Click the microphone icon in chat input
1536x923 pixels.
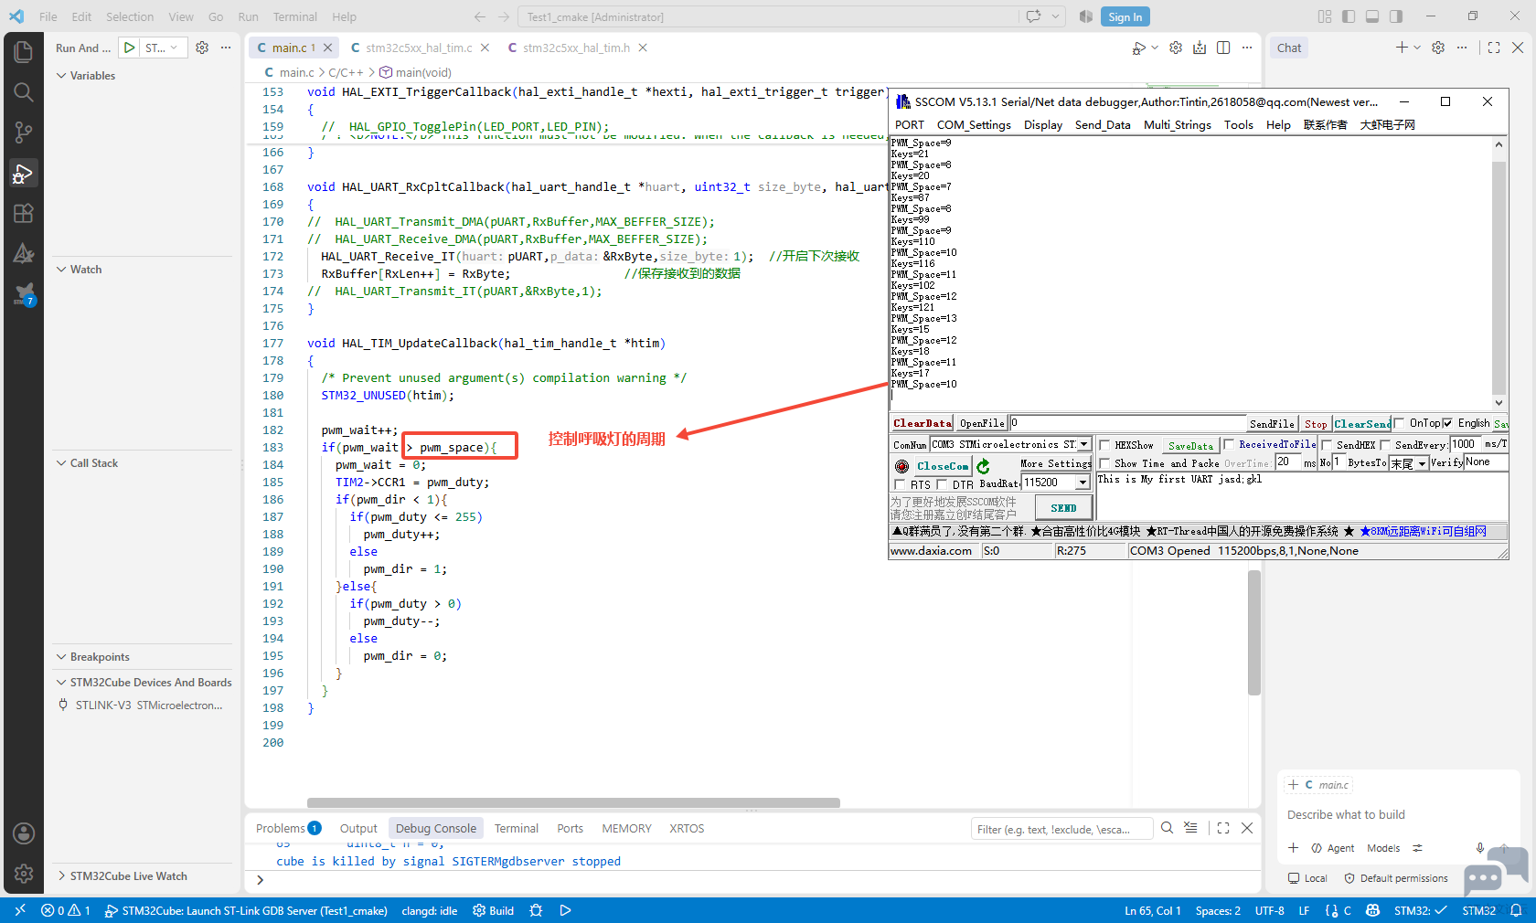[x=1479, y=848]
